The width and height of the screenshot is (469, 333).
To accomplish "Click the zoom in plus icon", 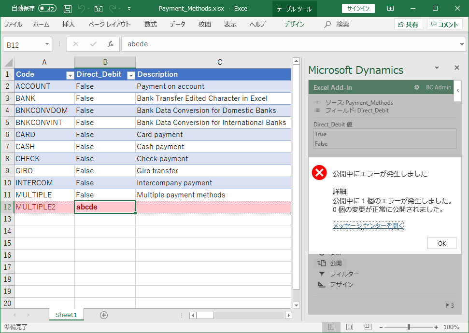I will click(437, 327).
